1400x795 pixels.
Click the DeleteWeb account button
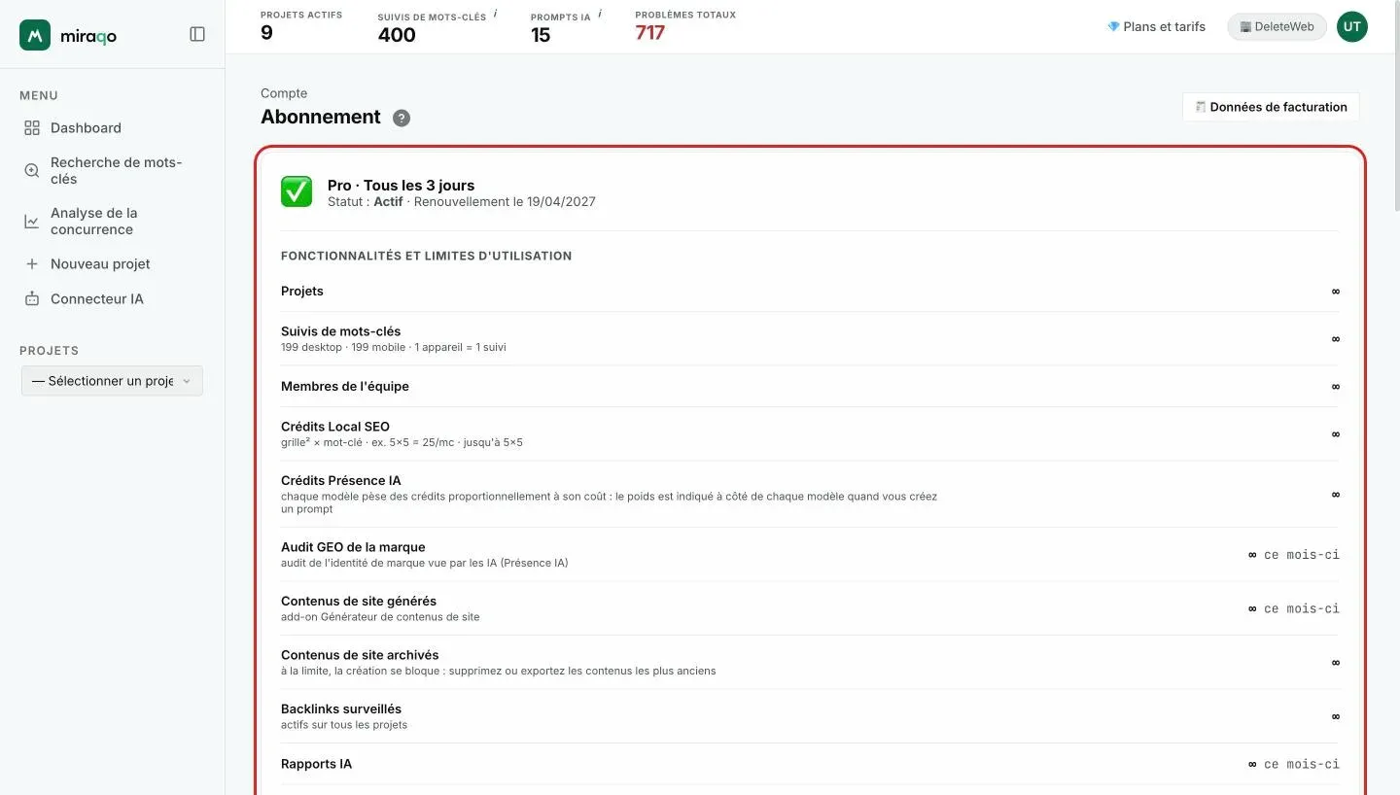[x=1277, y=26]
